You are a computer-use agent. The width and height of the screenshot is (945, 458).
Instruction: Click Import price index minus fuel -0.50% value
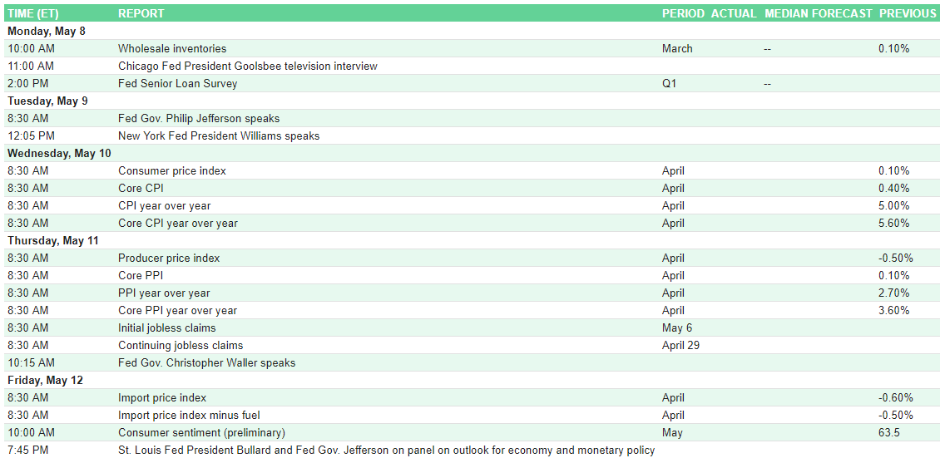point(896,416)
